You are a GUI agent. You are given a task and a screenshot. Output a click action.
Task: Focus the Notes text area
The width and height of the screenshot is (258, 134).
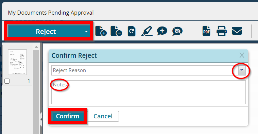pos(149,92)
